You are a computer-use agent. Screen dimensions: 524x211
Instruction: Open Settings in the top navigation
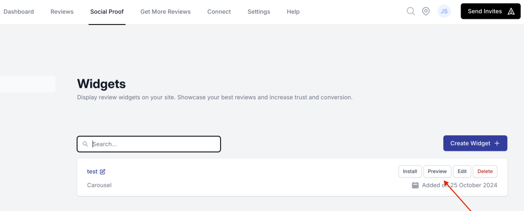point(259,11)
